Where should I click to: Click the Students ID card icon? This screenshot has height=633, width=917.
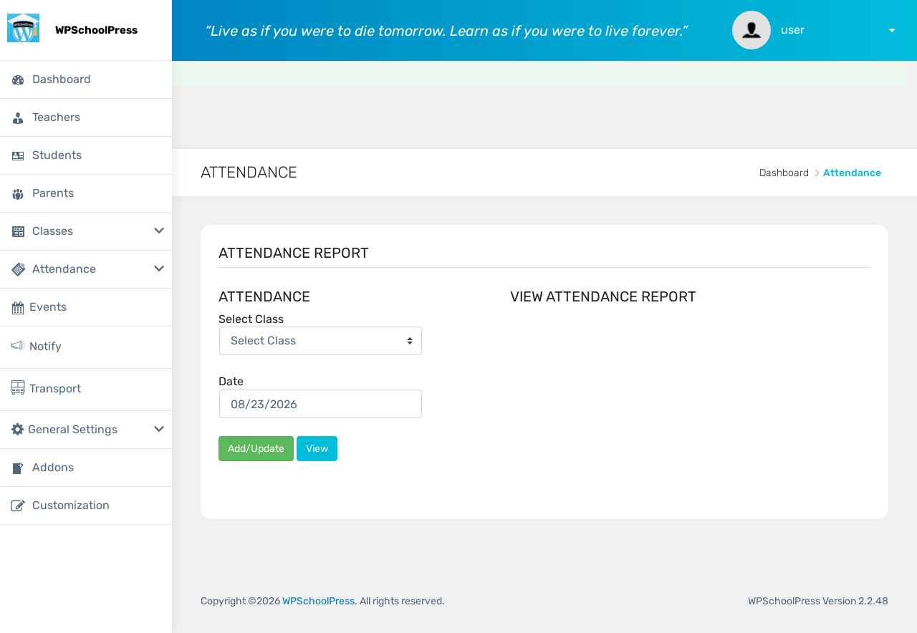tap(18, 155)
